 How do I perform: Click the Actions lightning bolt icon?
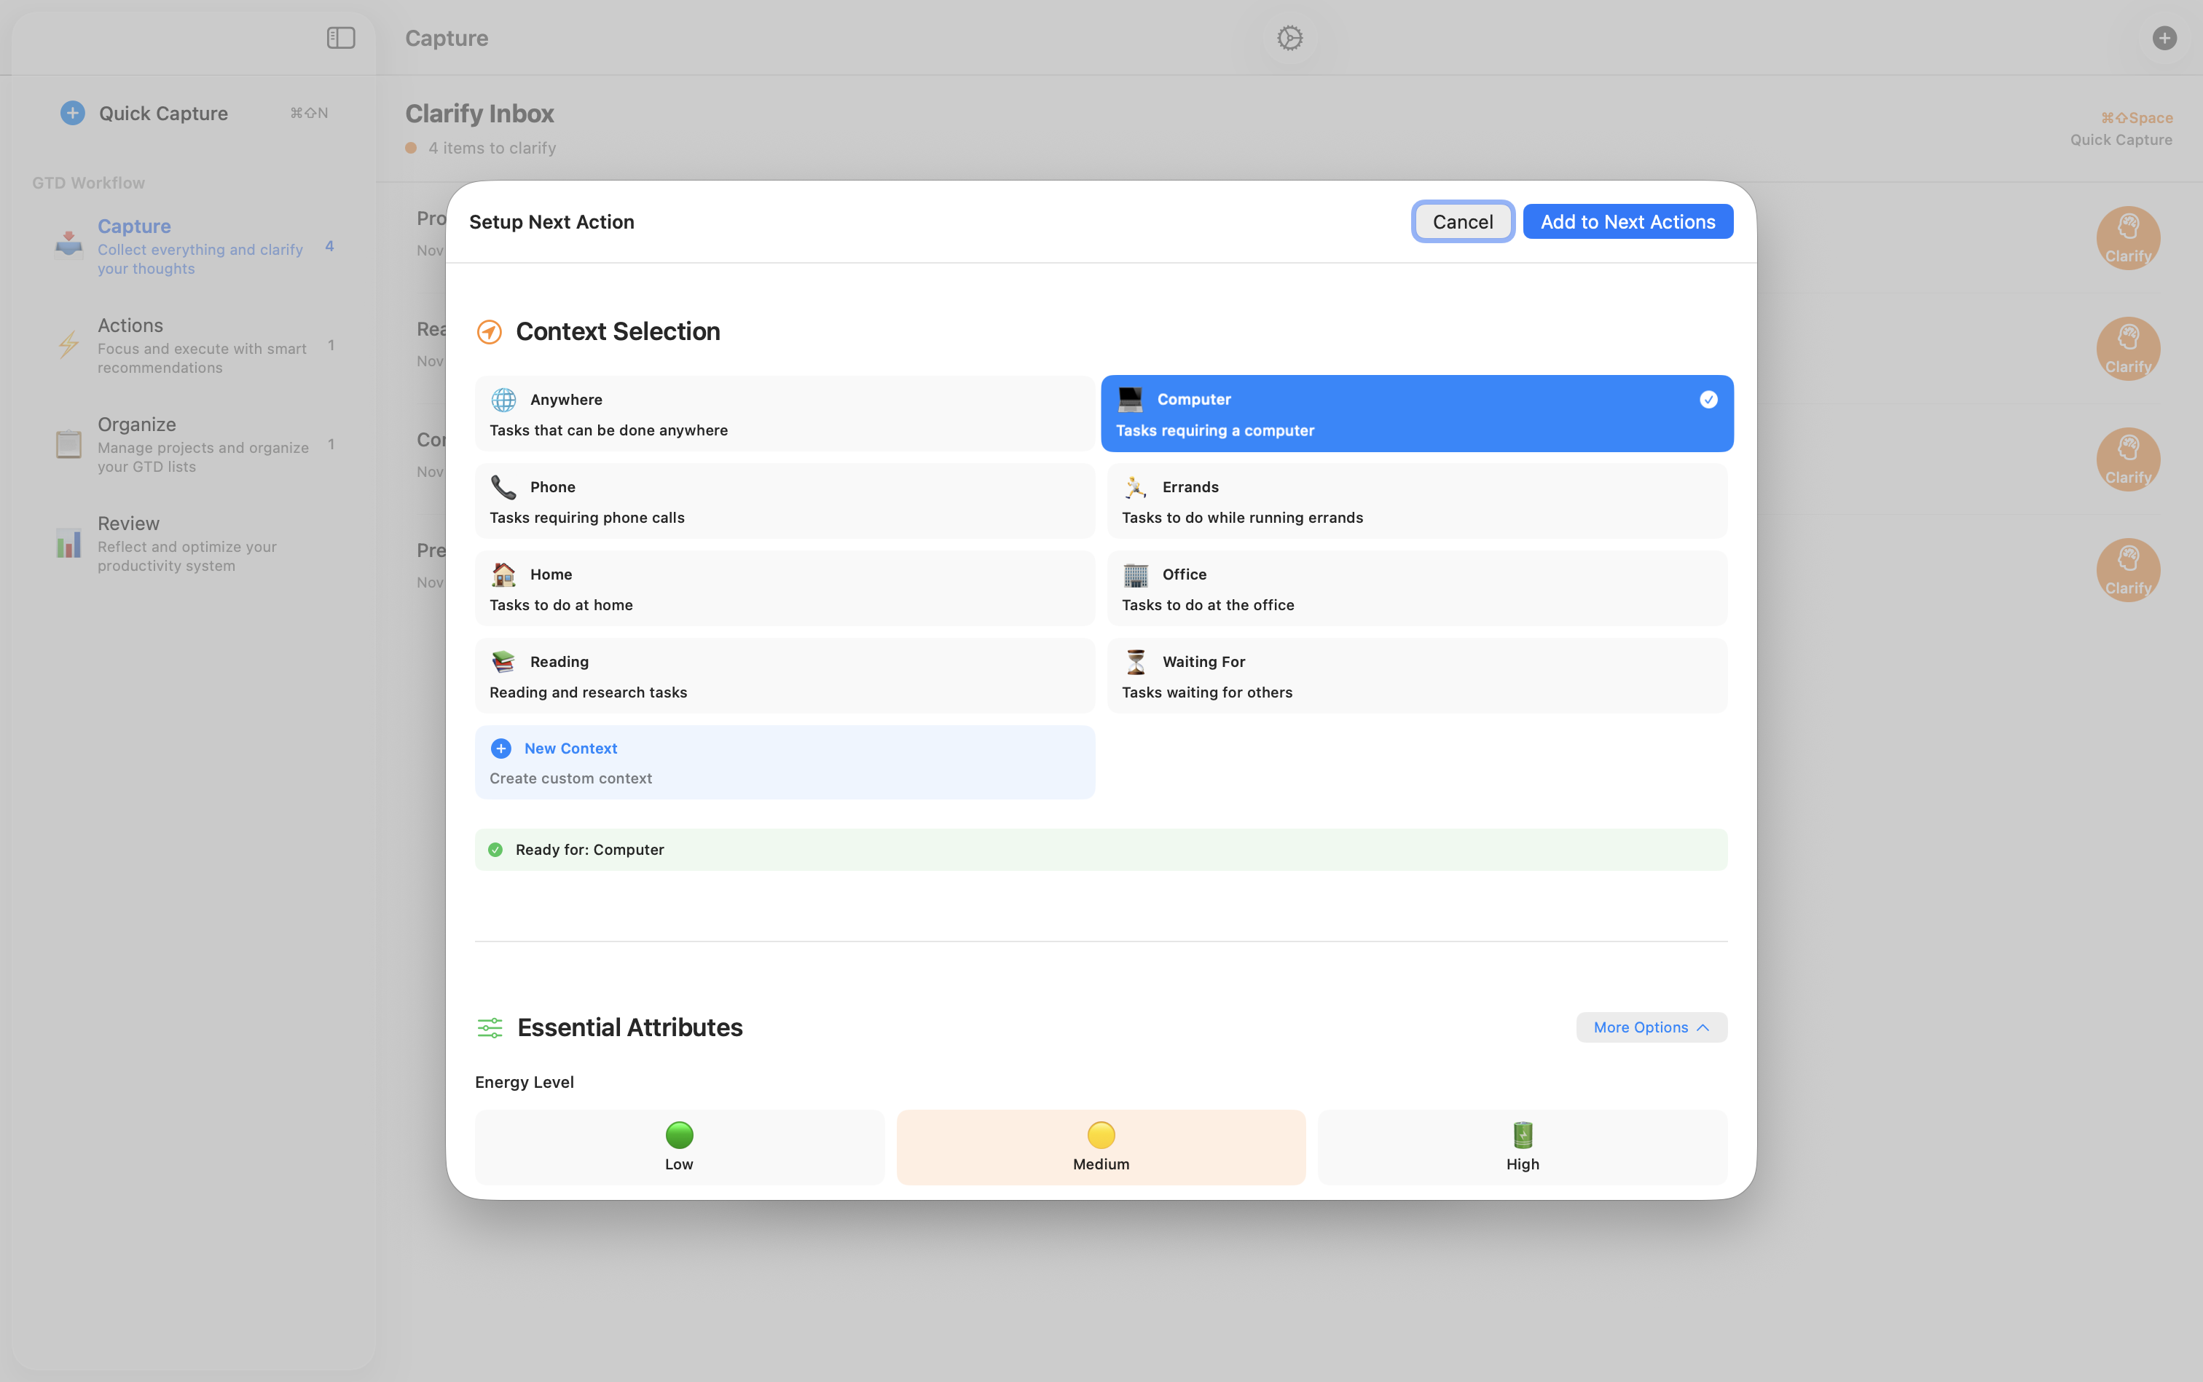[68, 344]
